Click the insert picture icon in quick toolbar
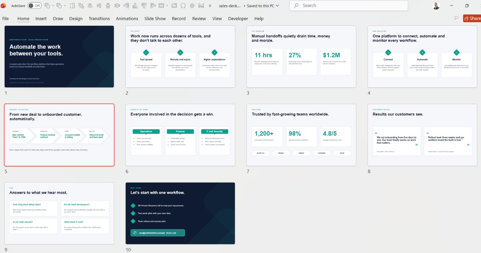 click(202, 6)
